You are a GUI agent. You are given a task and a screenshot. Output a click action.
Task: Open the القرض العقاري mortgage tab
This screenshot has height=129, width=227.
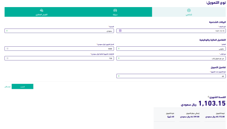(41, 12)
